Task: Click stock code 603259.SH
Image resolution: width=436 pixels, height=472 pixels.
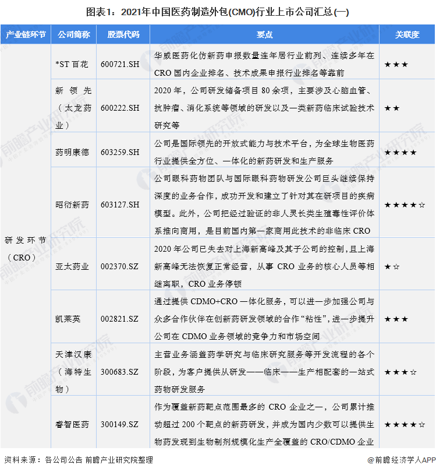Action: click(120, 152)
